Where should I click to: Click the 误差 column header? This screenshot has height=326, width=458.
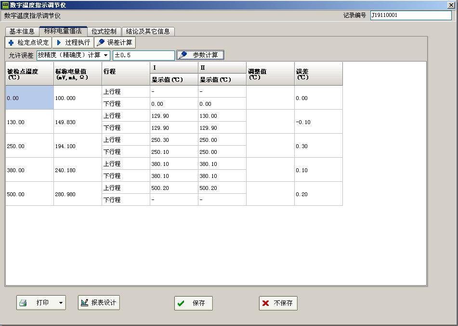click(x=318, y=74)
